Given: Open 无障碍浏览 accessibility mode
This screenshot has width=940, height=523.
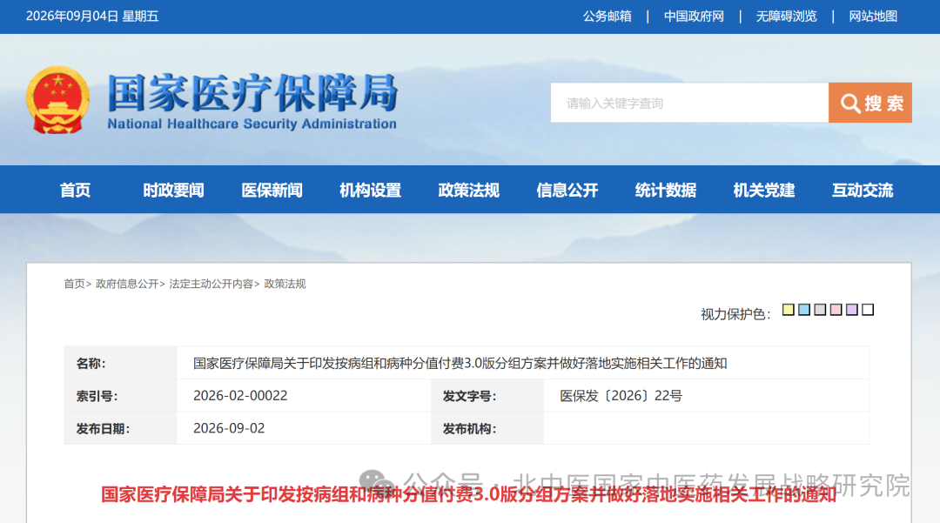Looking at the screenshot, I should click(786, 17).
